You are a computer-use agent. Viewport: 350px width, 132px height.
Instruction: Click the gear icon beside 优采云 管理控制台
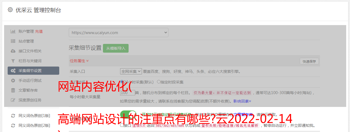10,10
